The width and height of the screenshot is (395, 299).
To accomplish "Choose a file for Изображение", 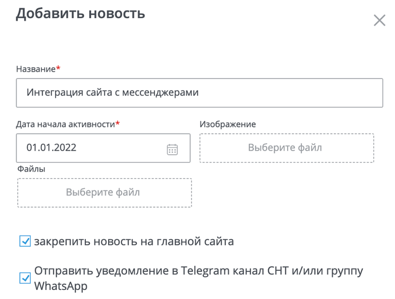I will pyautogui.click(x=286, y=148).
